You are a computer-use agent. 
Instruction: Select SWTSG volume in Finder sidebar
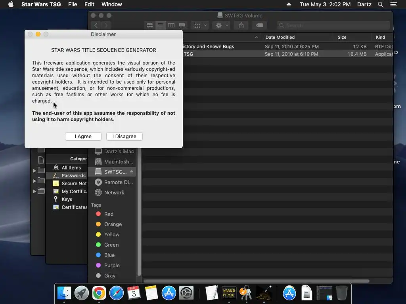coord(111,172)
